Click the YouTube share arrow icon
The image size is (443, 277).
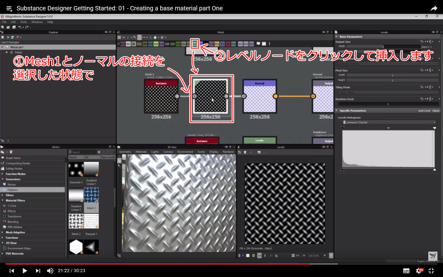click(434, 8)
